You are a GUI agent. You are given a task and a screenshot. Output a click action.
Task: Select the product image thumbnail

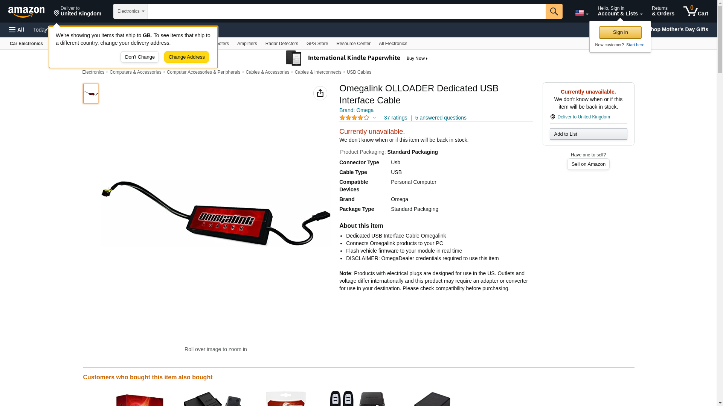[91, 94]
